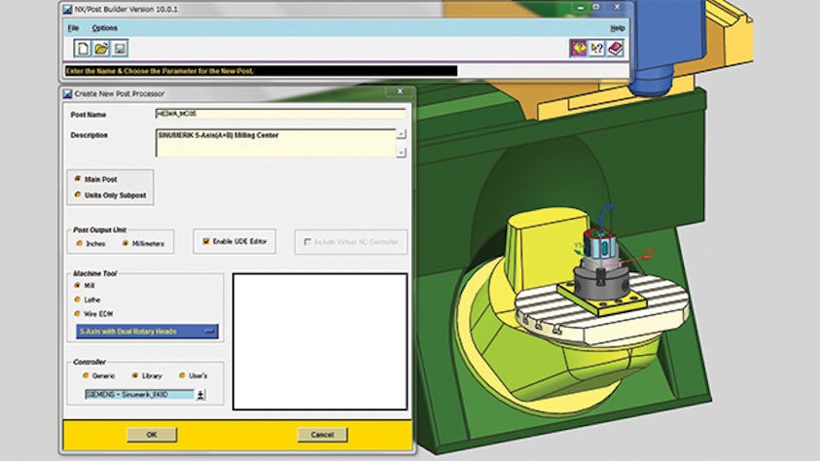This screenshot has height=461, width=820.
Task: Select the Main Post radio button
Action: click(78, 179)
